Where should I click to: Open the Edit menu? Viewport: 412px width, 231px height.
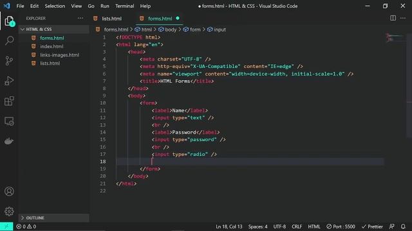(x=34, y=6)
